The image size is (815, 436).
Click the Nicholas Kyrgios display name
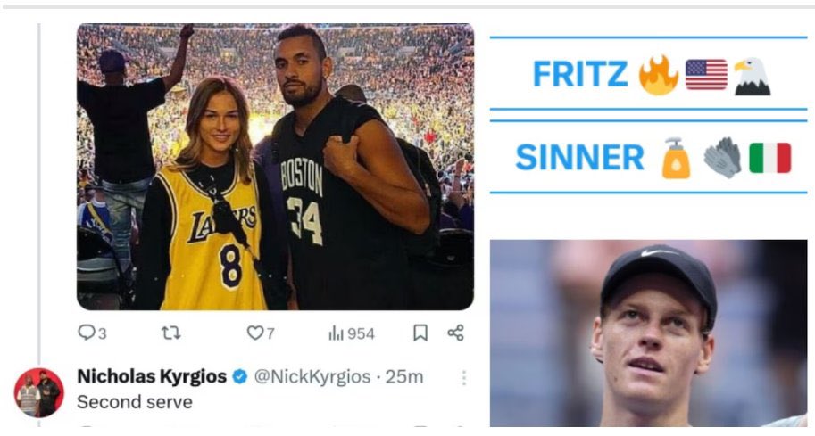(x=152, y=376)
